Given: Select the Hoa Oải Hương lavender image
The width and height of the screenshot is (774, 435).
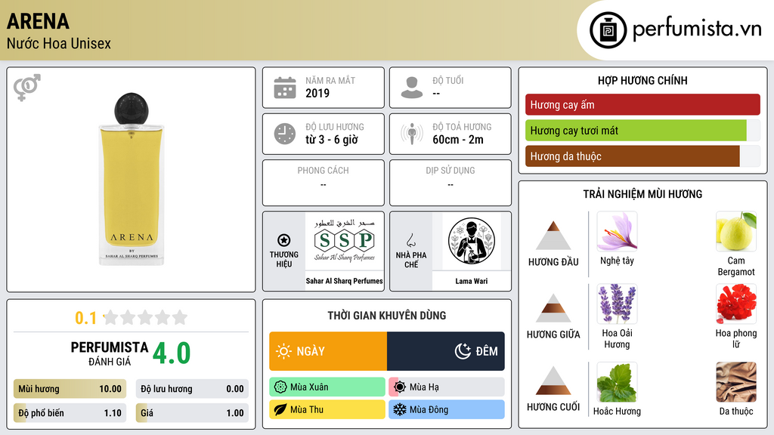Looking at the screenshot, I should tap(617, 304).
